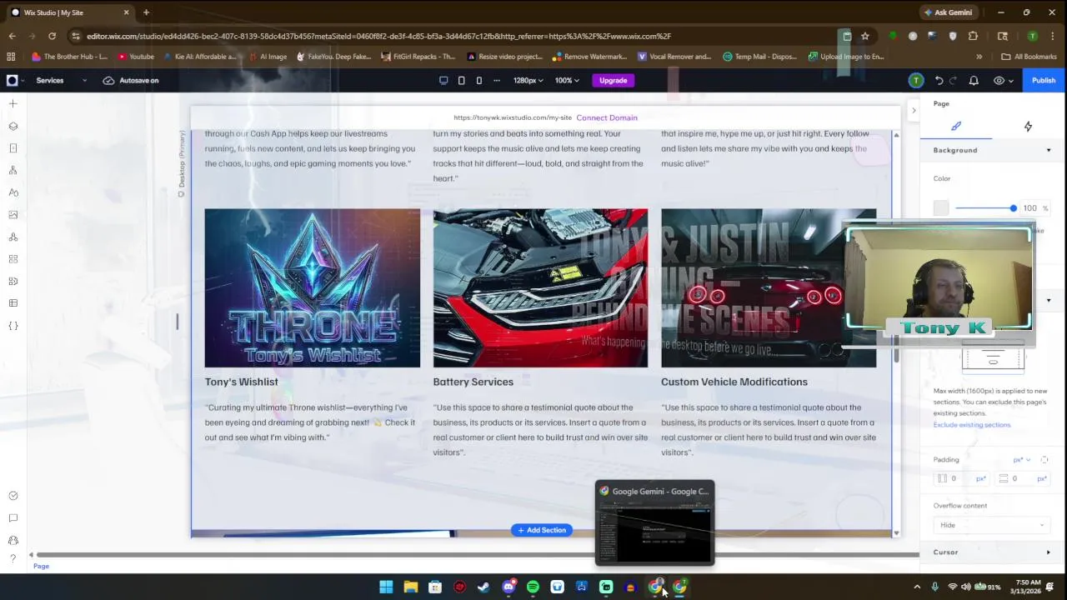Click the site URL tonywk.wixstudio.com text

coord(513,117)
